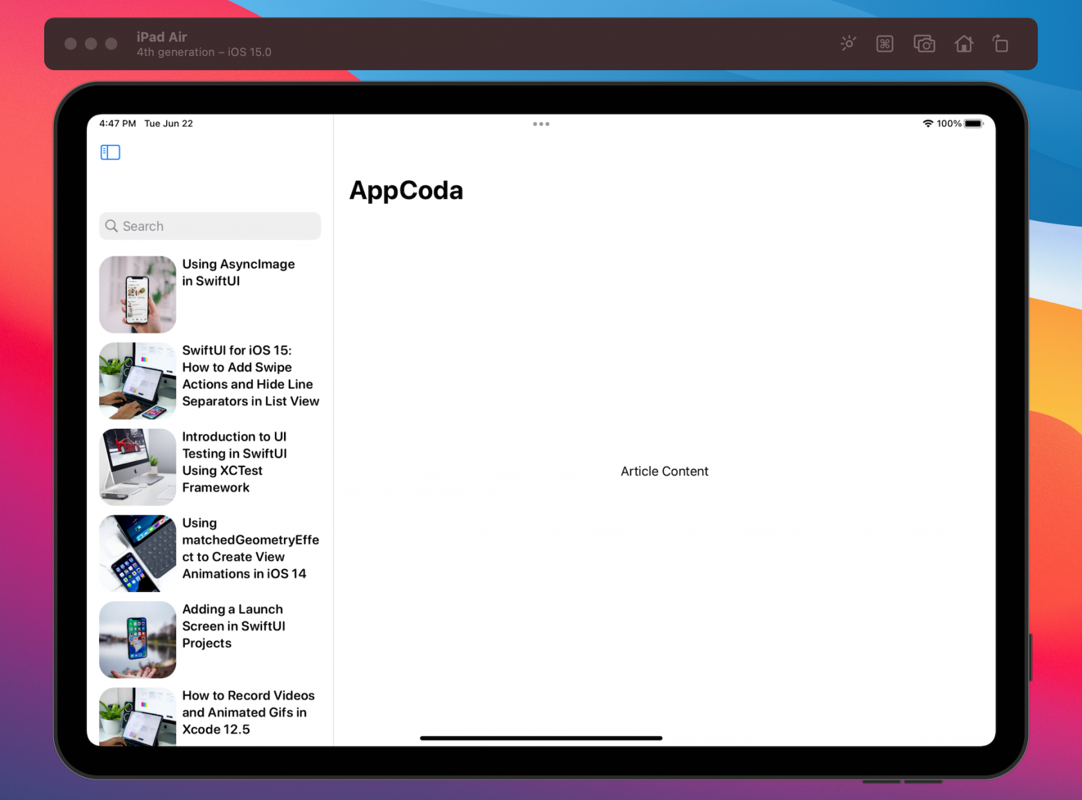Screen dimensions: 1082x800
Task: Click the home indicator bar
Action: click(541, 738)
